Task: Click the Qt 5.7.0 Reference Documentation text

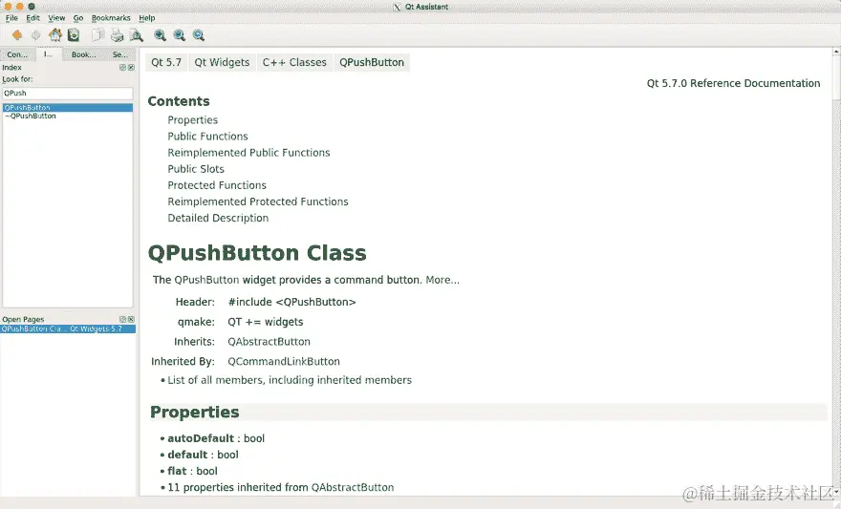Action: 733,83
